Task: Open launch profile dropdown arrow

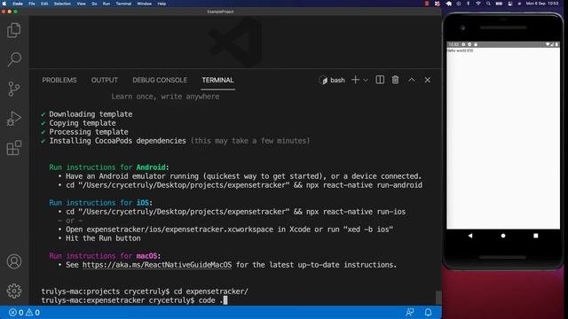Action: click(x=366, y=81)
